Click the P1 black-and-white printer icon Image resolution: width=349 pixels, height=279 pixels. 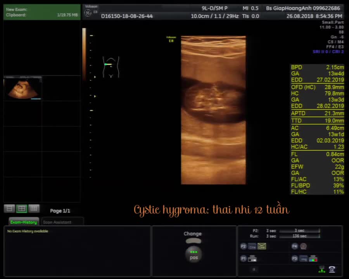[252, 258]
